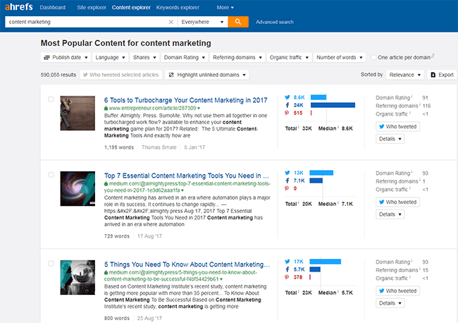Click the Export button
The image size is (458, 323).
pyautogui.click(x=442, y=75)
